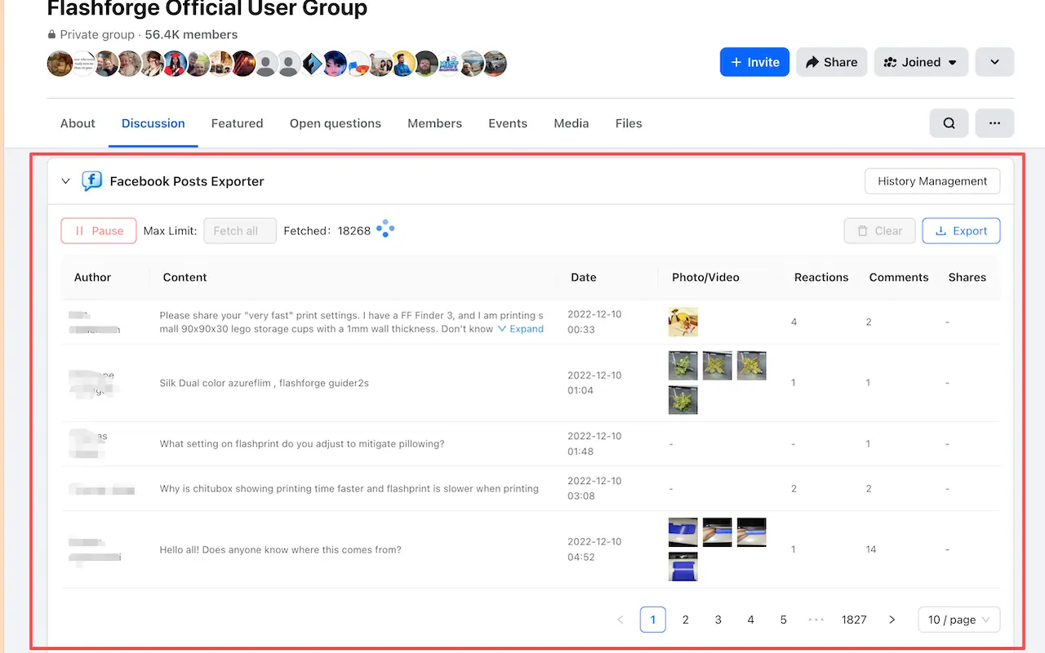Open the three-dots more options button
The width and height of the screenshot is (1045, 653).
coord(994,123)
